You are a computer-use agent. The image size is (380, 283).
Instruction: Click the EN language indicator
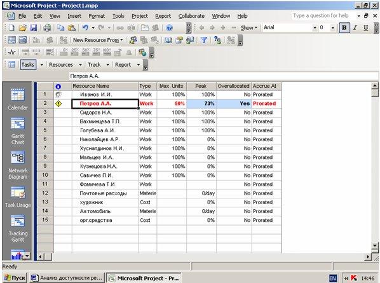333,278
